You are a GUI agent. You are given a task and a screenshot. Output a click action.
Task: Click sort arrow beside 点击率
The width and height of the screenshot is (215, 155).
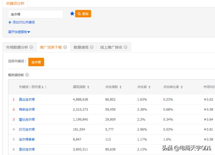click(149, 87)
